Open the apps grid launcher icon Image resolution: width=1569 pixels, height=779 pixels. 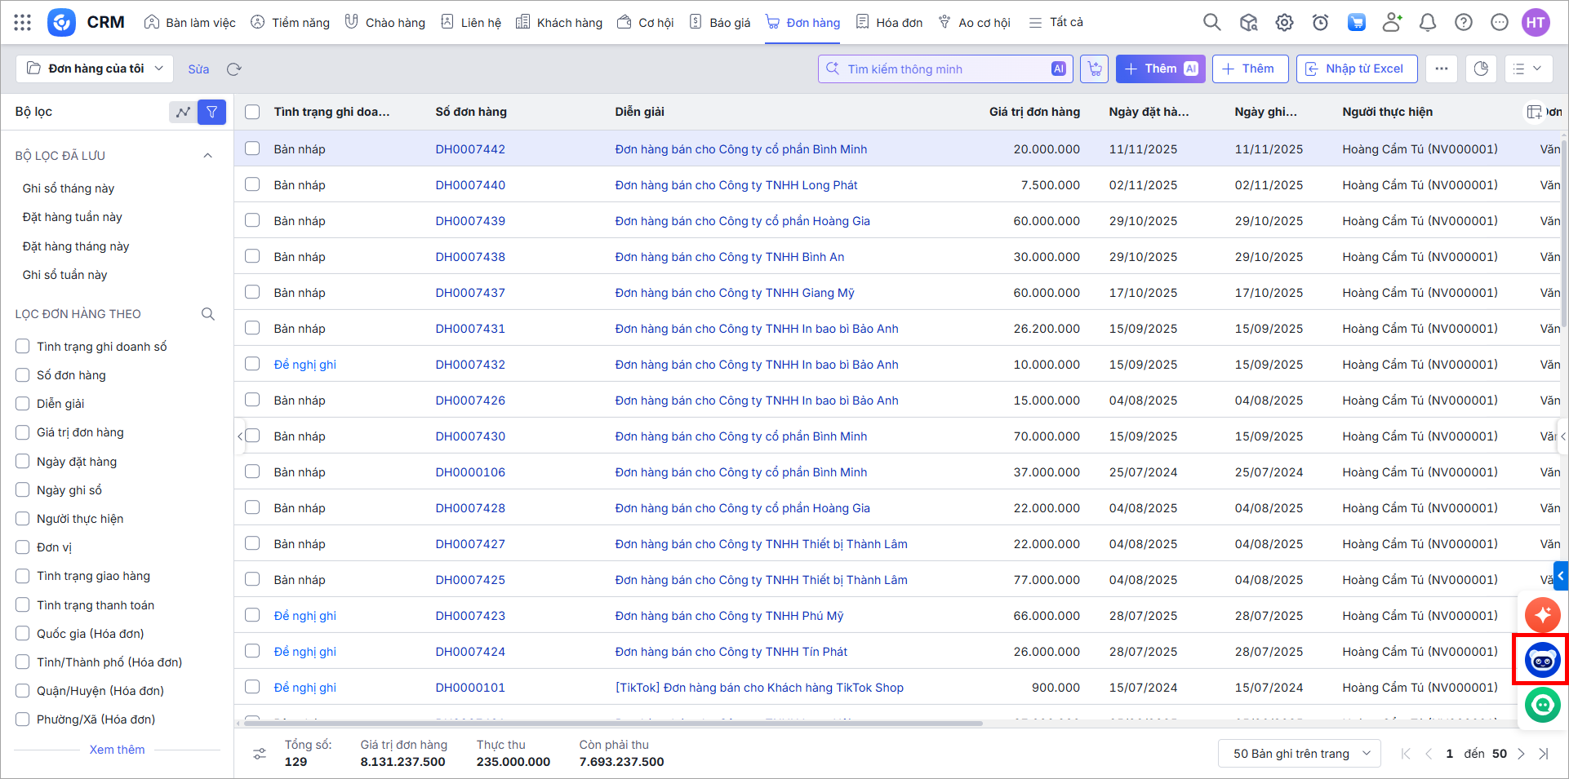(23, 23)
